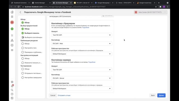Click the Далее button

click(161, 95)
